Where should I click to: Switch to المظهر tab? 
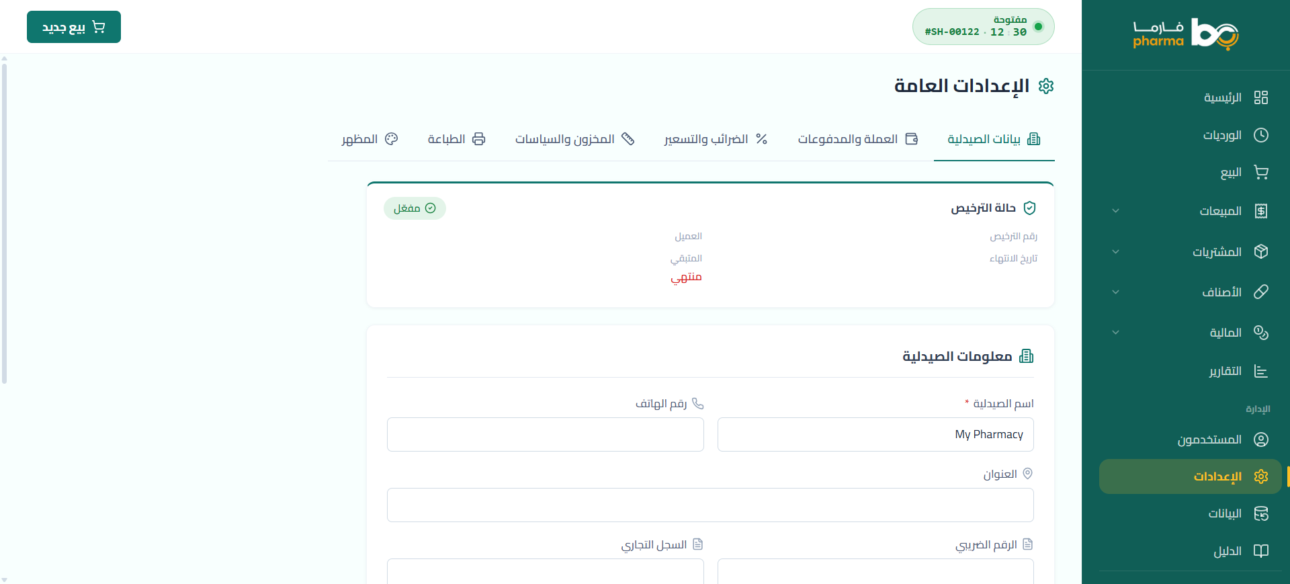(x=370, y=139)
